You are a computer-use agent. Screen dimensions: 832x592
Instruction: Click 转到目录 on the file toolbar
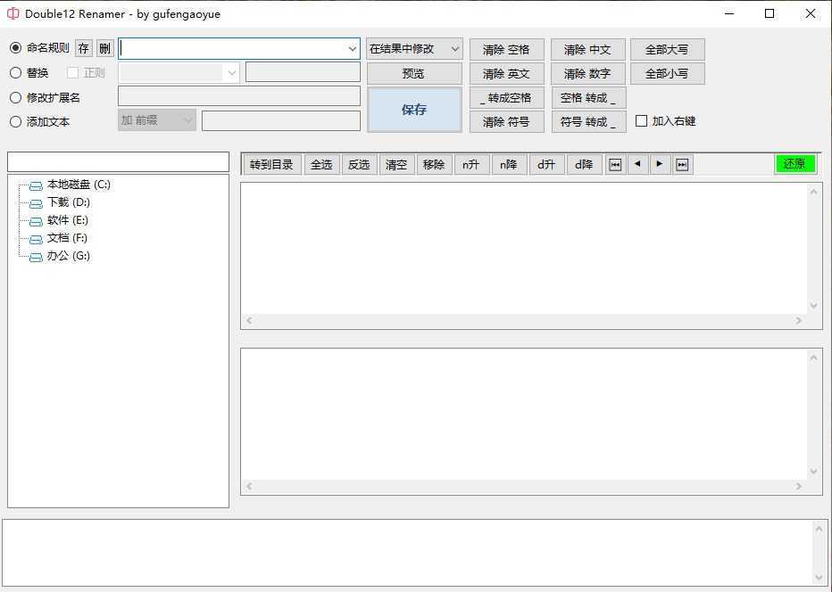coord(271,164)
